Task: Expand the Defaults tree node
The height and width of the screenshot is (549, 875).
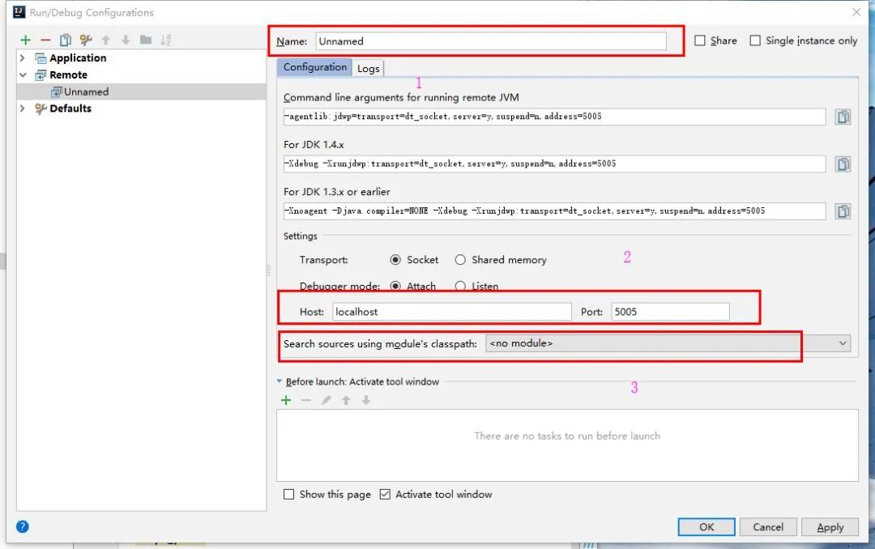Action: (x=23, y=109)
